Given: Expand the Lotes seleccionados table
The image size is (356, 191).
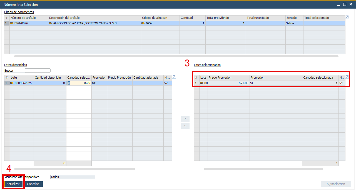Looking at the screenshot, I should click(347, 77).
